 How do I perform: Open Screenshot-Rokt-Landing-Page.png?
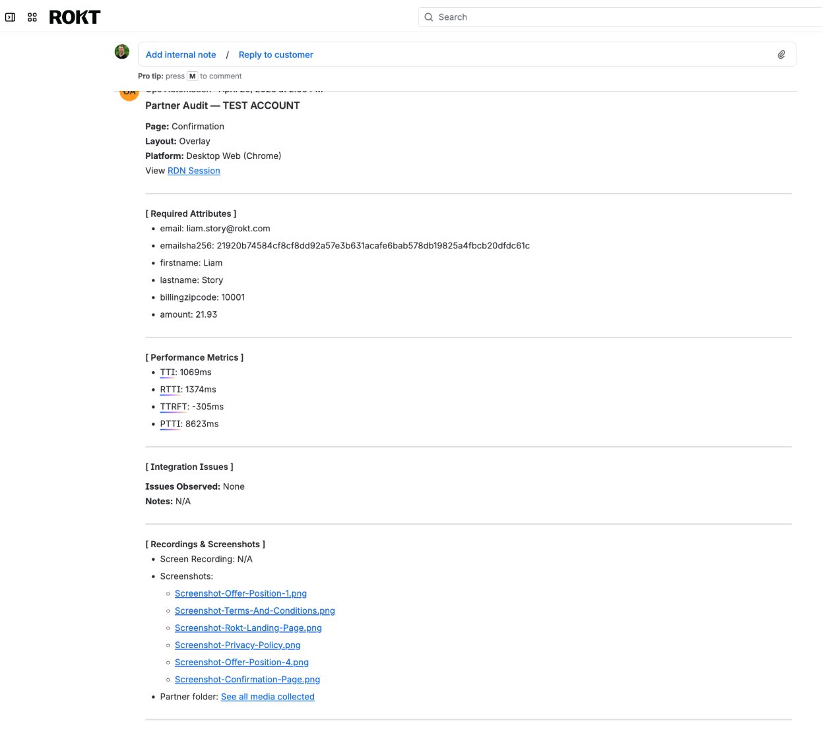248,628
